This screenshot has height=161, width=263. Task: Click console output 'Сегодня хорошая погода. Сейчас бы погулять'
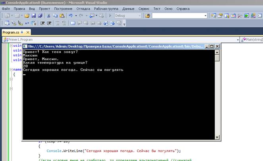click(73, 70)
